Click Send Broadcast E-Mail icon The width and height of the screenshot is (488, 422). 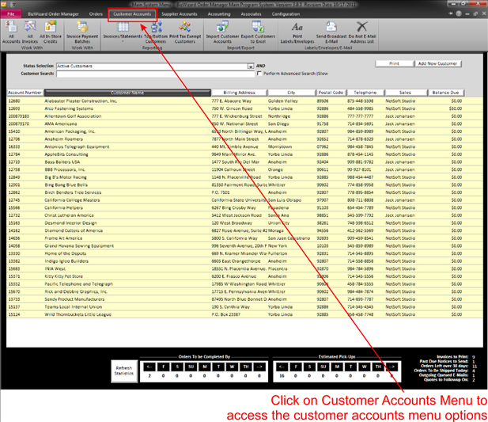[331, 32]
